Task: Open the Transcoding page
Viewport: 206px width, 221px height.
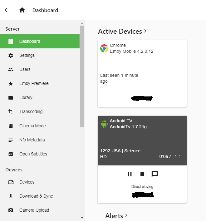Action: (40, 112)
